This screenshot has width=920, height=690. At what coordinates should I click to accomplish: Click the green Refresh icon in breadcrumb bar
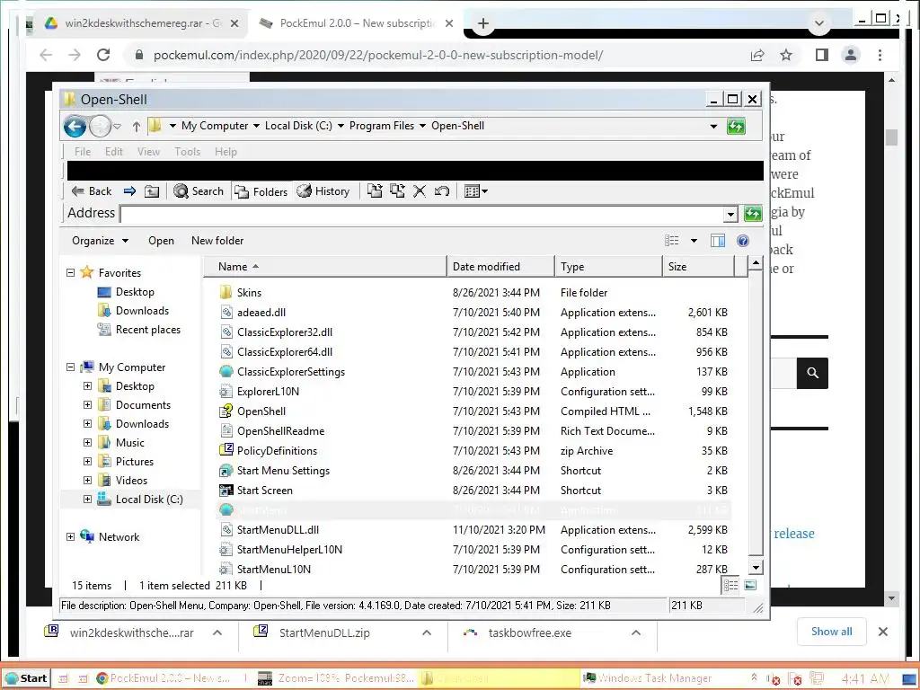[737, 126]
